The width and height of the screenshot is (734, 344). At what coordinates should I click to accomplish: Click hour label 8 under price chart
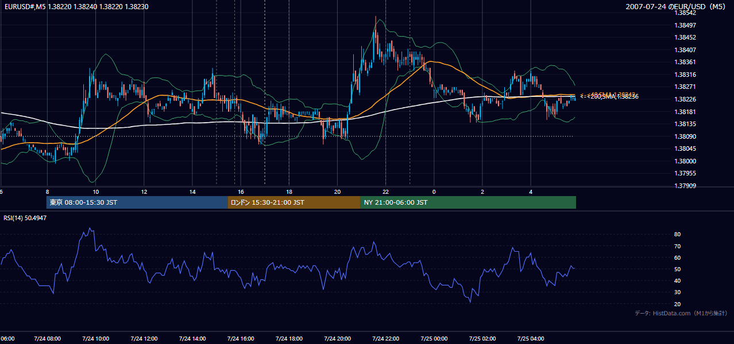[x=47, y=191]
